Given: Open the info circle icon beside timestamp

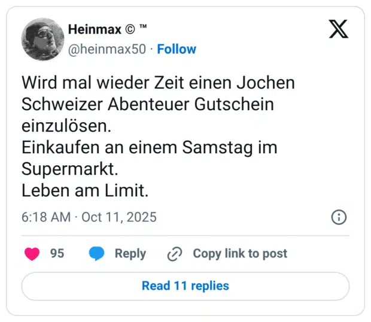Looking at the screenshot, I should 339,217.
